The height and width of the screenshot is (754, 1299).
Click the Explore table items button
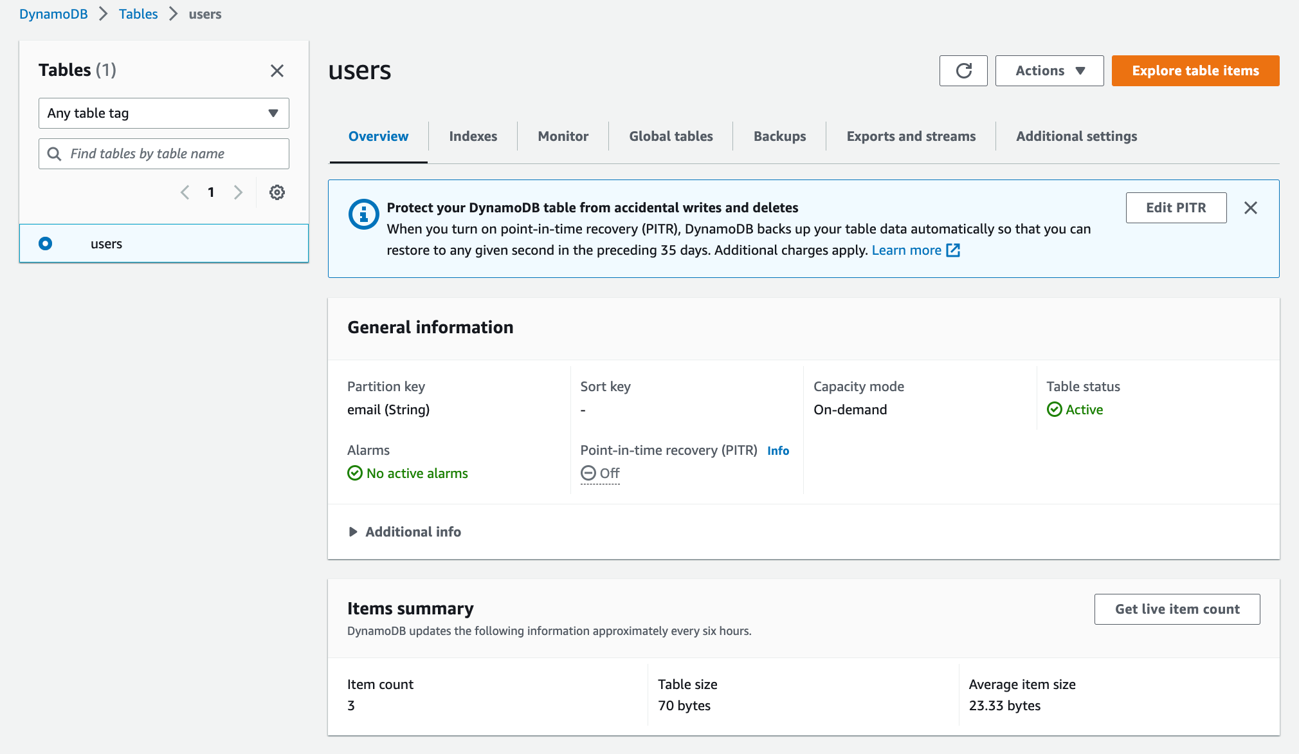(x=1196, y=70)
